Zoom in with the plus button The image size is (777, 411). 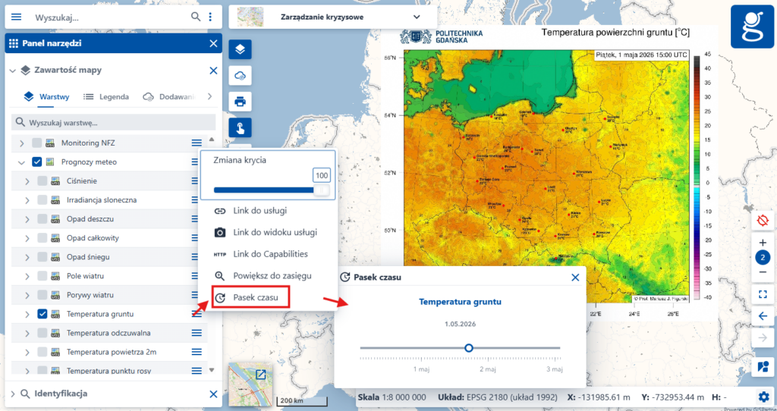pos(763,243)
